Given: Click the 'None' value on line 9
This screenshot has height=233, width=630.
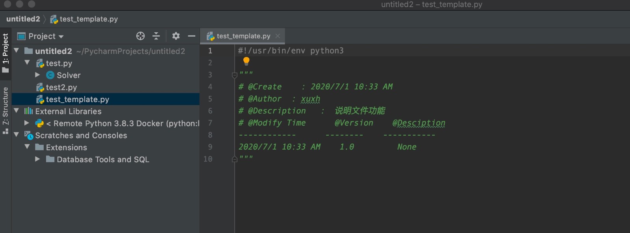Looking at the screenshot, I should point(407,147).
